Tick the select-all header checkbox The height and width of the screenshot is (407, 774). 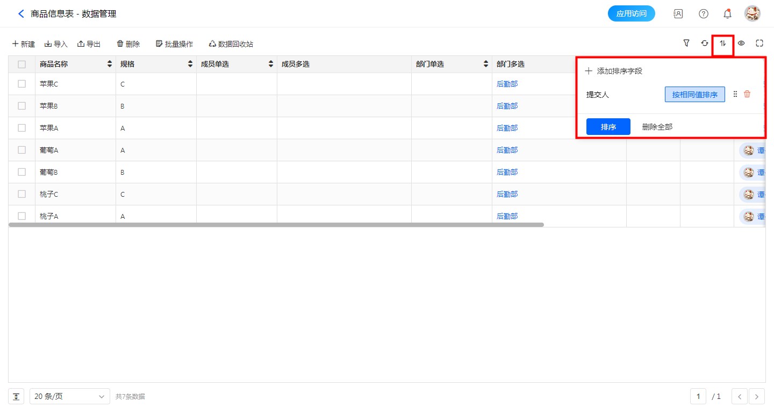pos(22,65)
